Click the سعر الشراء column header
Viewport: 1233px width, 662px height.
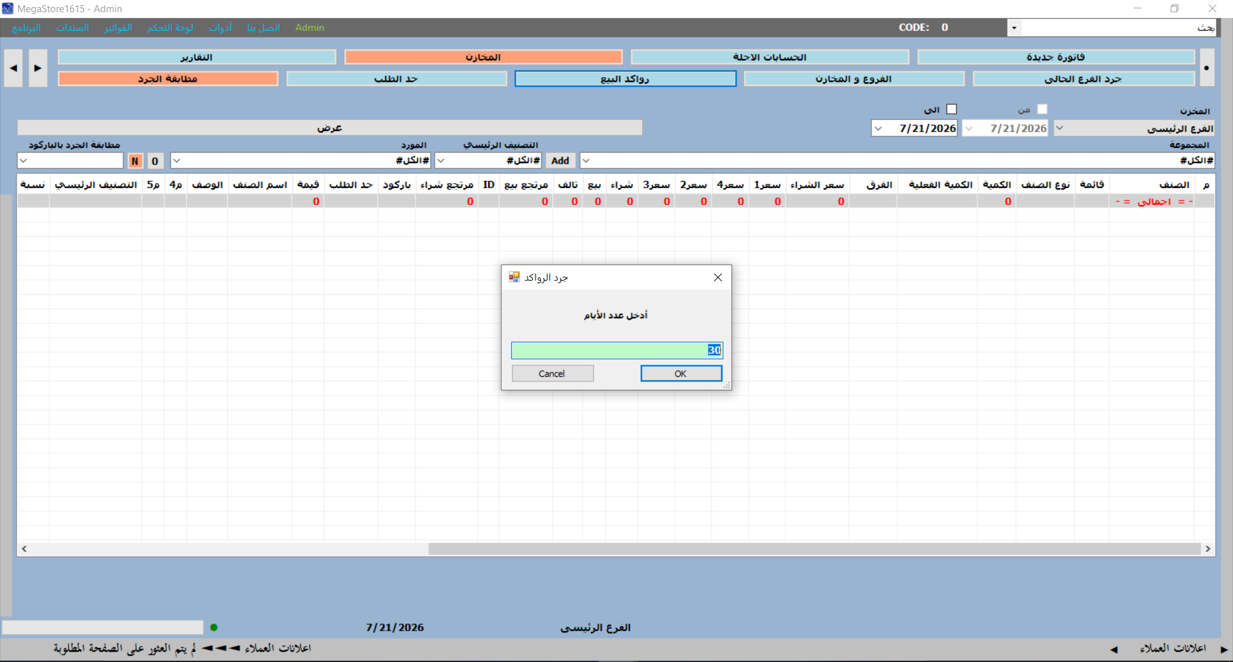click(x=817, y=185)
